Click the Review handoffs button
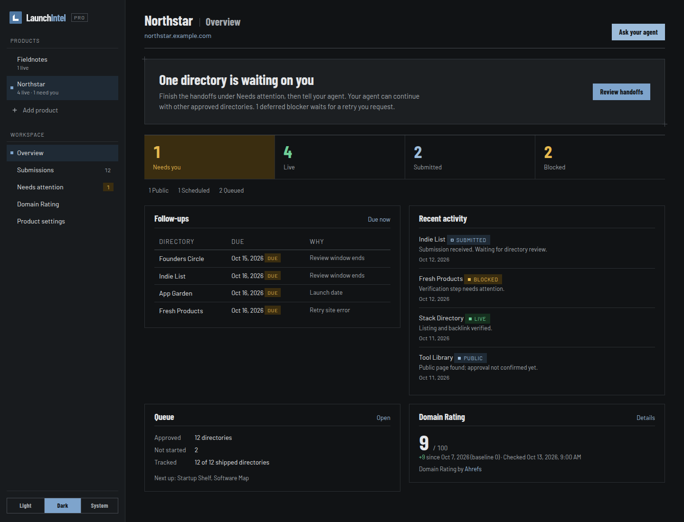 click(x=621, y=92)
